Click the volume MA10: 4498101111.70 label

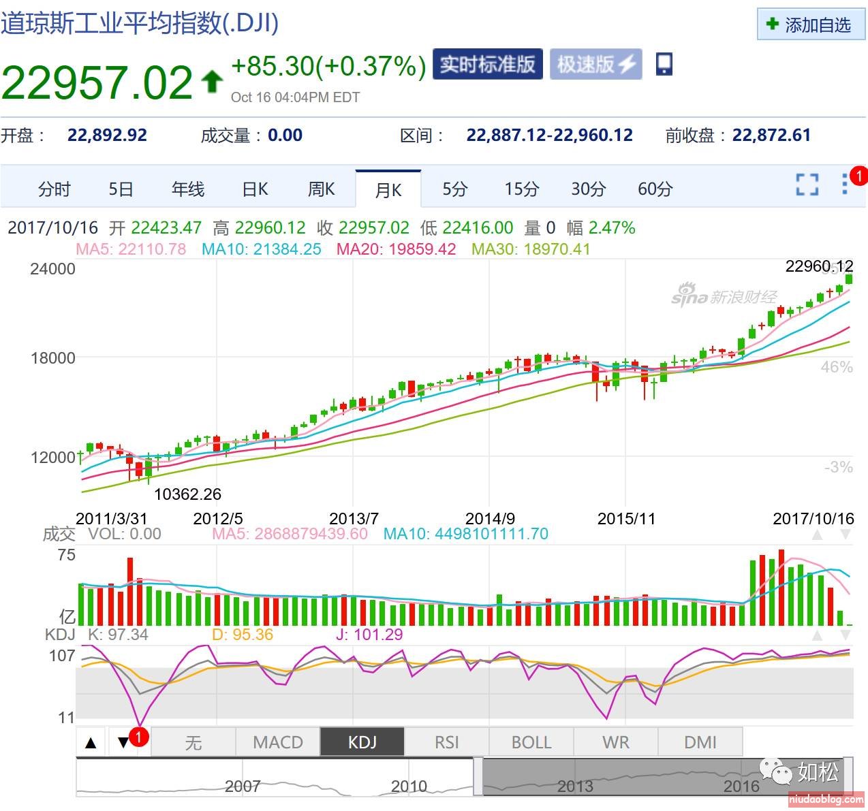pos(466,534)
